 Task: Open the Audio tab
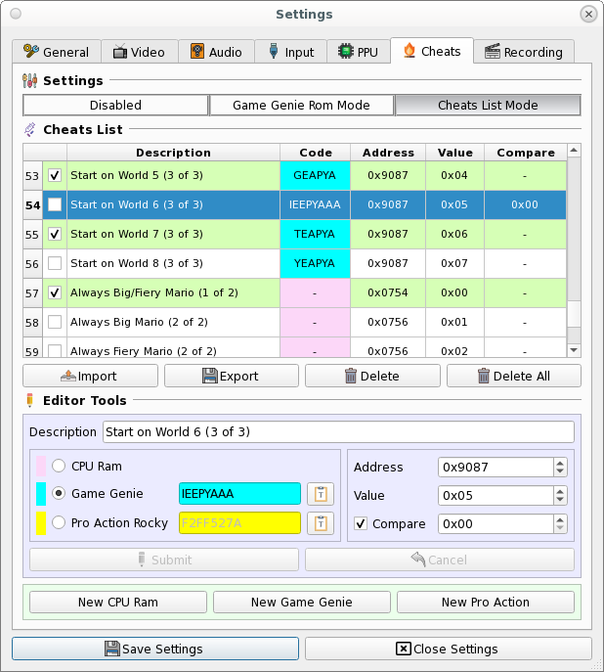[216, 52]
